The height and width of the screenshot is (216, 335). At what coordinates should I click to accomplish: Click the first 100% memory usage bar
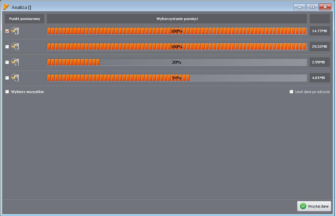(177, 31)
